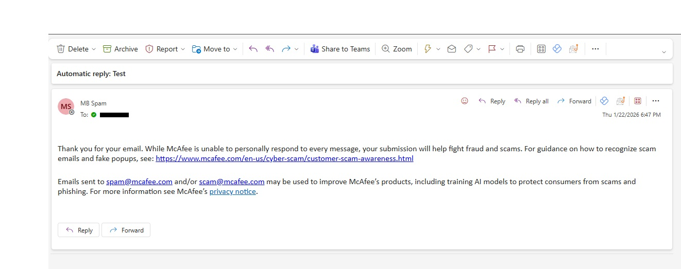This screenshot has width=681, height=269.
Task: React with the smiley emoji icon
Action: (465, 101)
